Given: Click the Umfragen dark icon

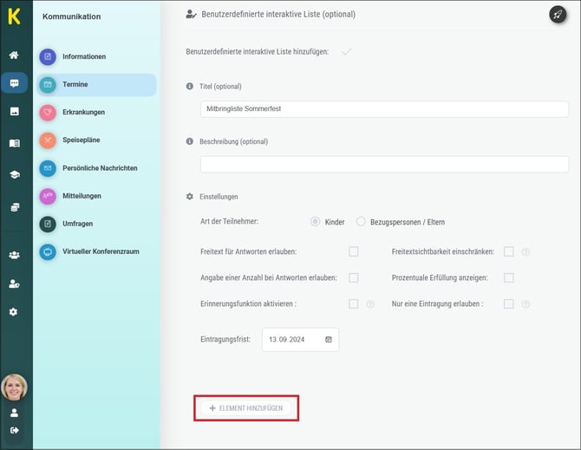Looking at the screenshot, I should pos(48,224).
